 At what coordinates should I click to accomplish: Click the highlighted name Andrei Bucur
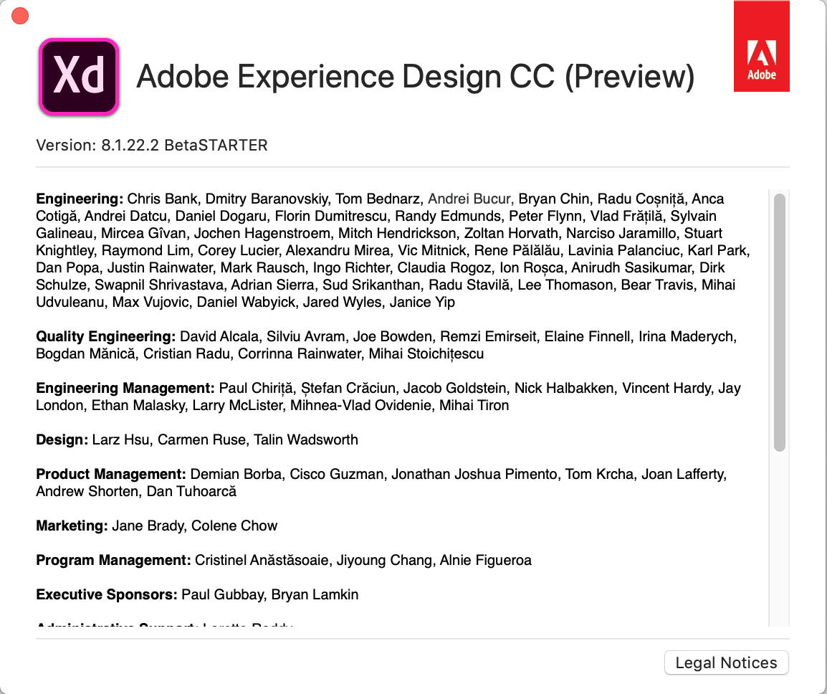(x=470, y=199)
